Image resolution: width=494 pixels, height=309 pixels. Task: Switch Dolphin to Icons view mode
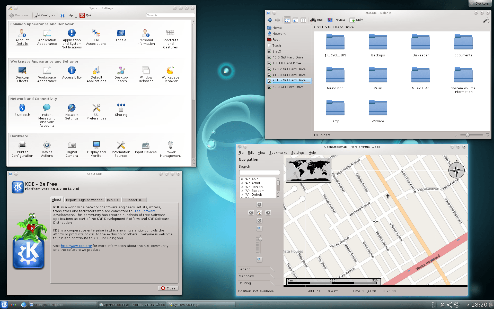[x=287, y=20]
